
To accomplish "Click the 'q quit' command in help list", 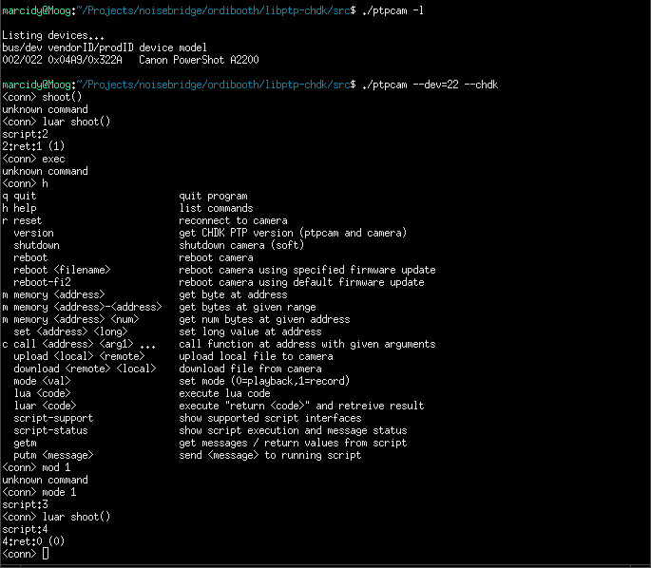I will (x=19, y=196).
